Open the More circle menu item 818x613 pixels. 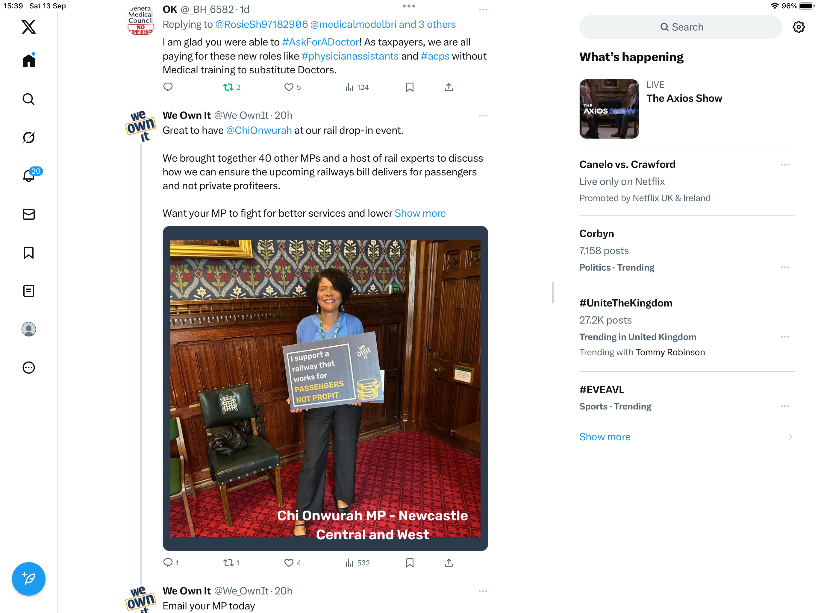pos(28,368)
